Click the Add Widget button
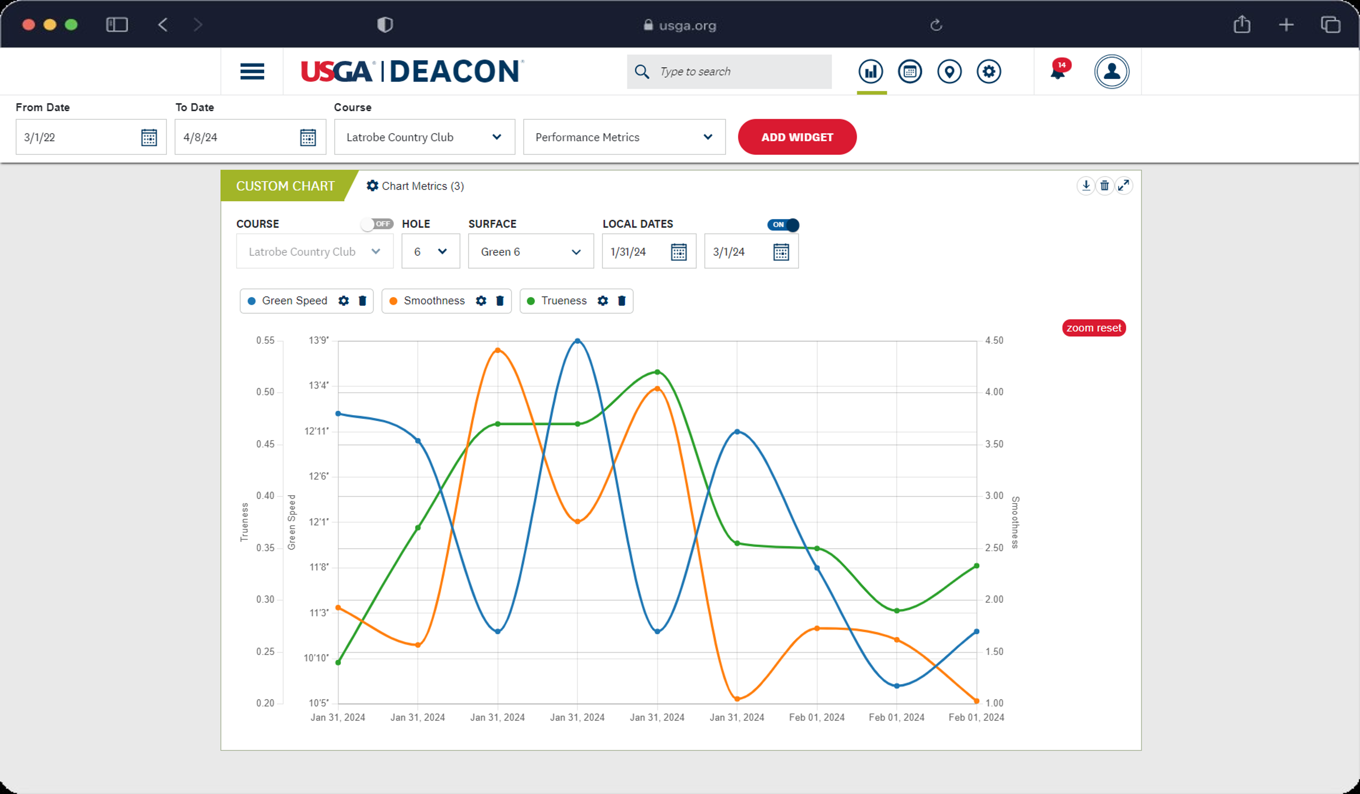 (797, 137)
